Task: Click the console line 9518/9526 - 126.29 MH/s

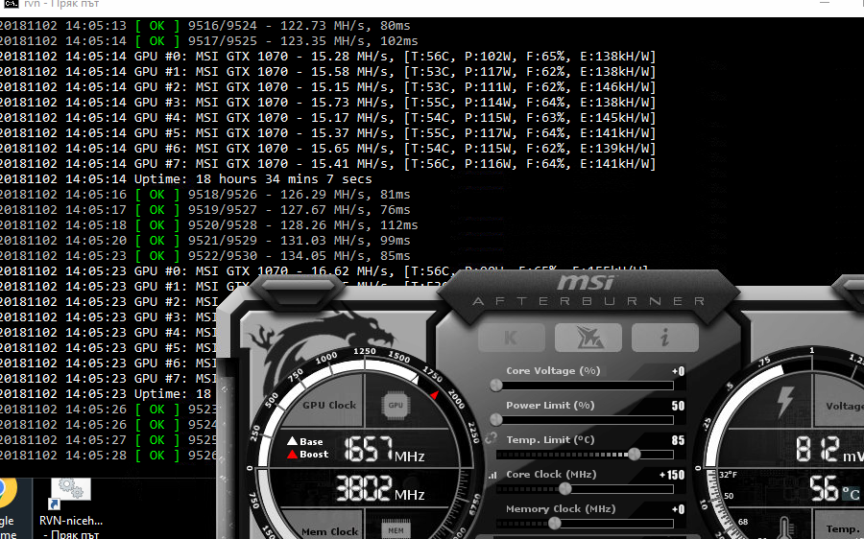Action: point(205,195)
